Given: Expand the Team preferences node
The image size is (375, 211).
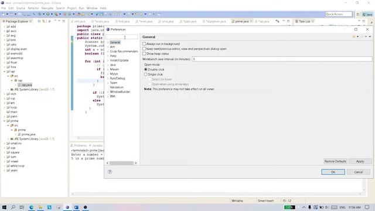Looking at the screenshot, I should [108, 83].
